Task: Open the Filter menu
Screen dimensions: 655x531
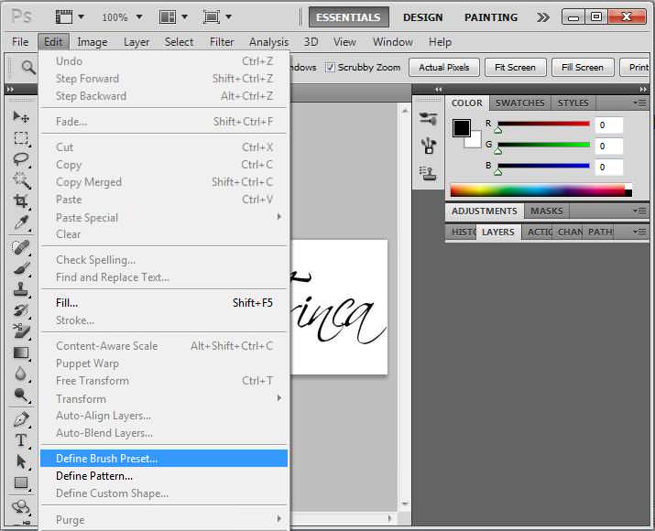Action: coord(222,42)
